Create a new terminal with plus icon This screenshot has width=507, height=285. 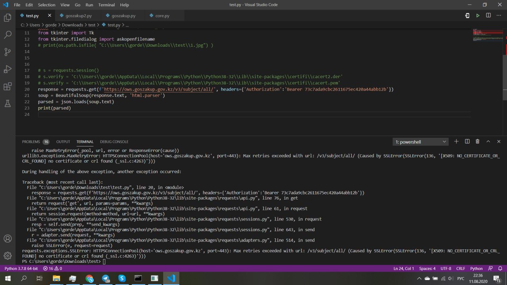456,141
